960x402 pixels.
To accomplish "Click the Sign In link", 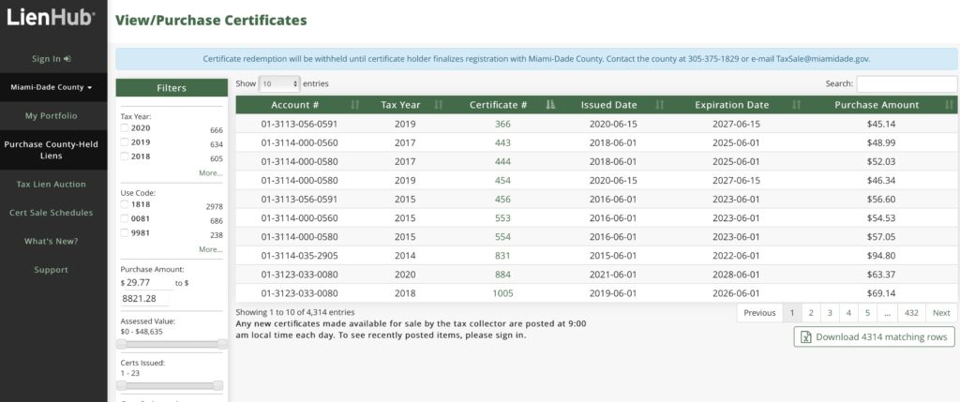I will point(52,59).
